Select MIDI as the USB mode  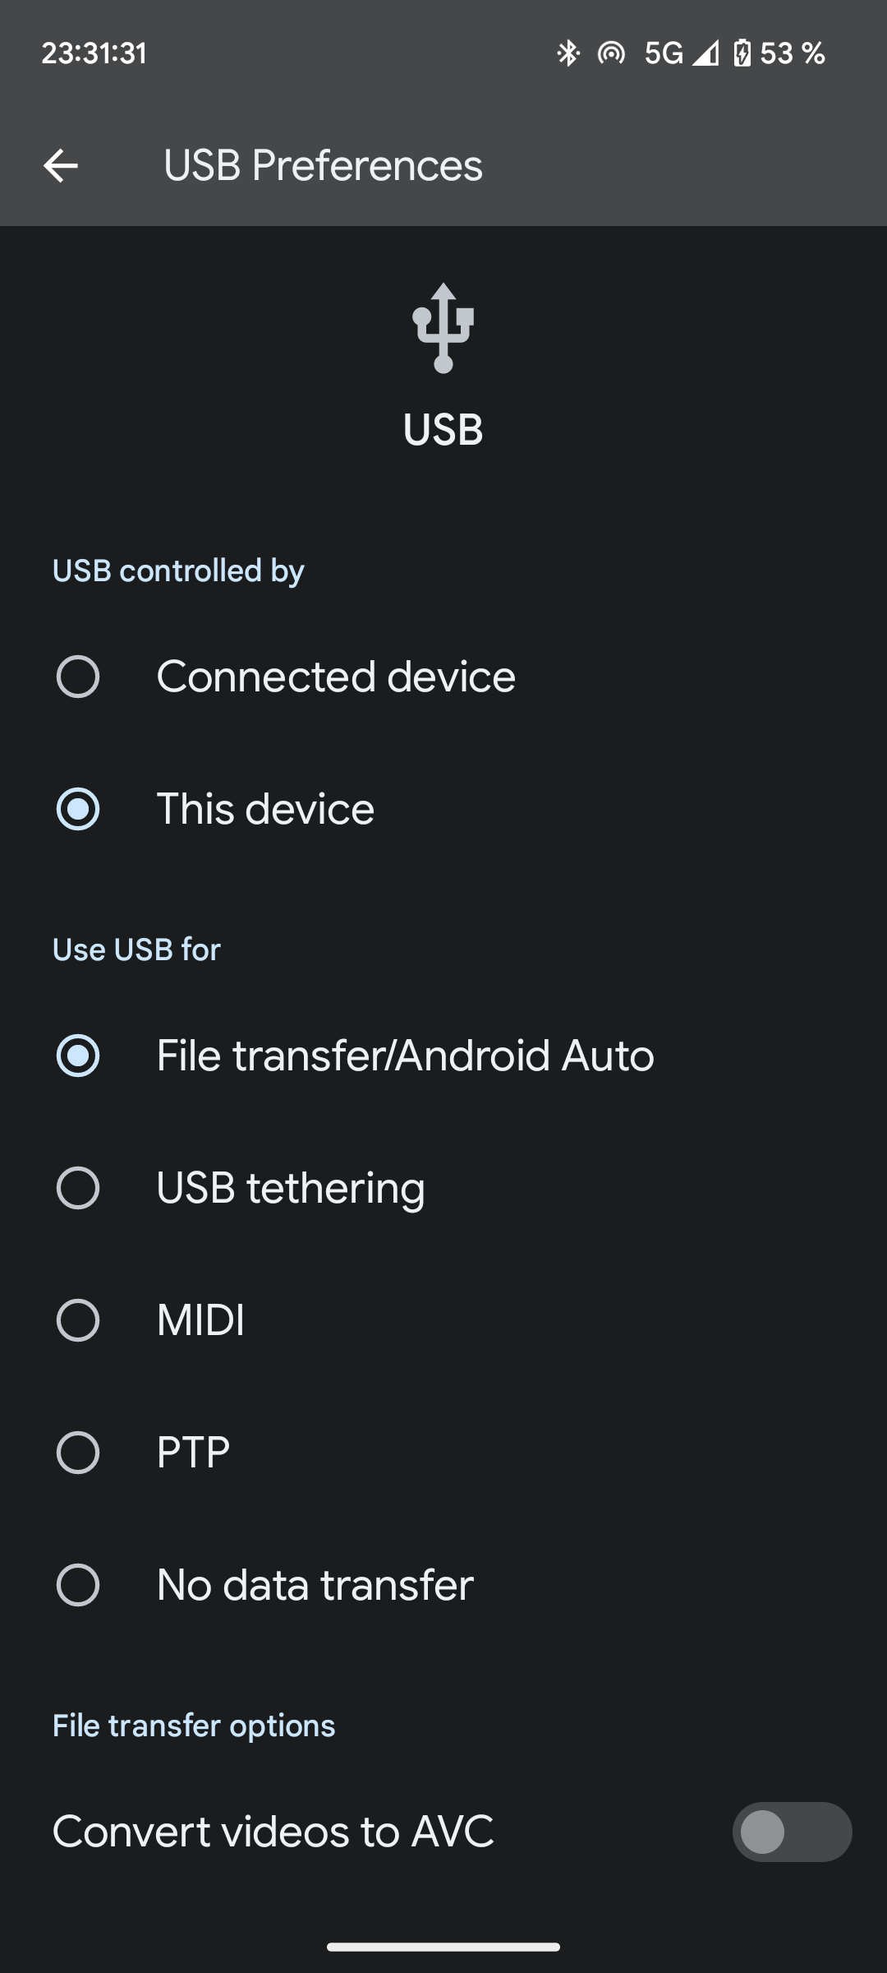click(79, 1319)
